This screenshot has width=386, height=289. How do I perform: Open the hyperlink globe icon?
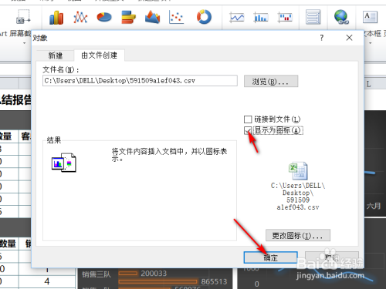click(341, 17)
